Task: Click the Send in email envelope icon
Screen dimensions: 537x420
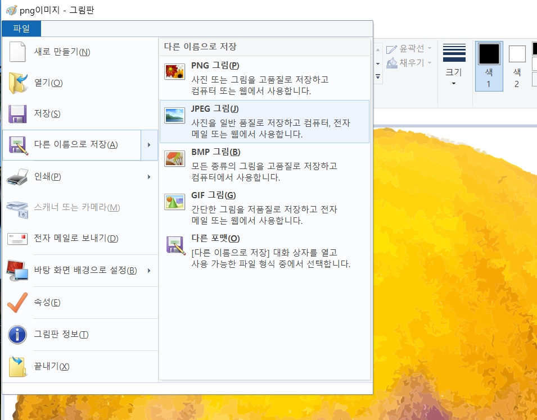Action: (x=17, y=239)
